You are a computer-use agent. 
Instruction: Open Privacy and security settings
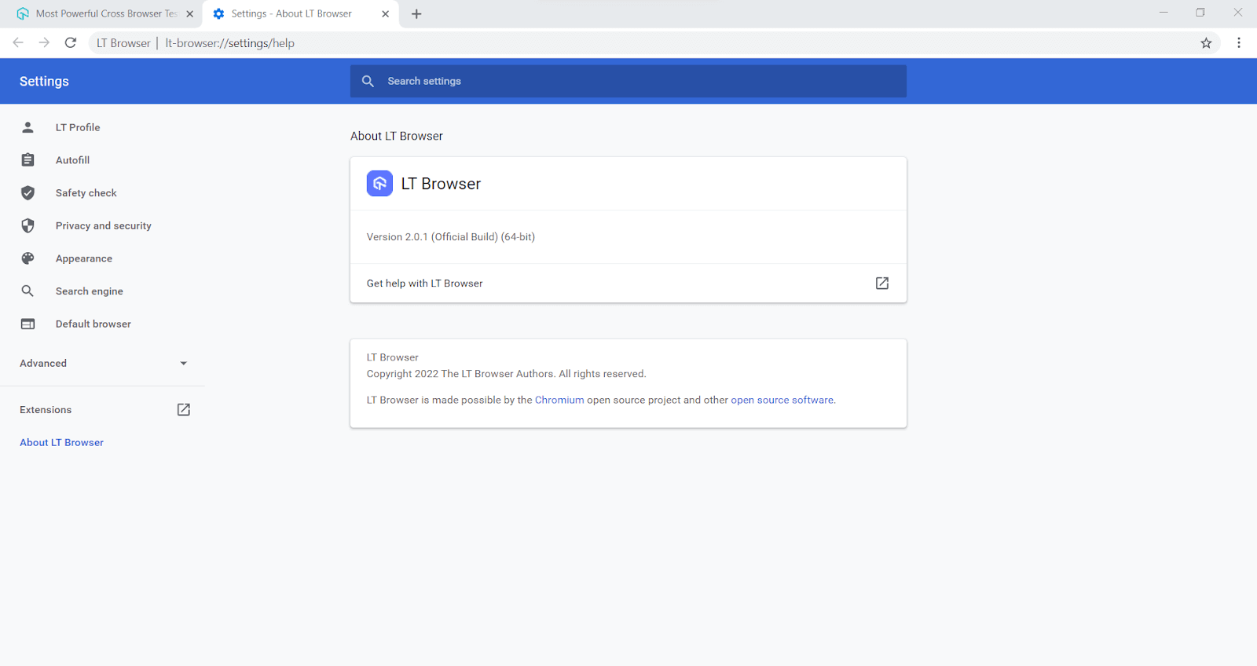tap(103, 226)
